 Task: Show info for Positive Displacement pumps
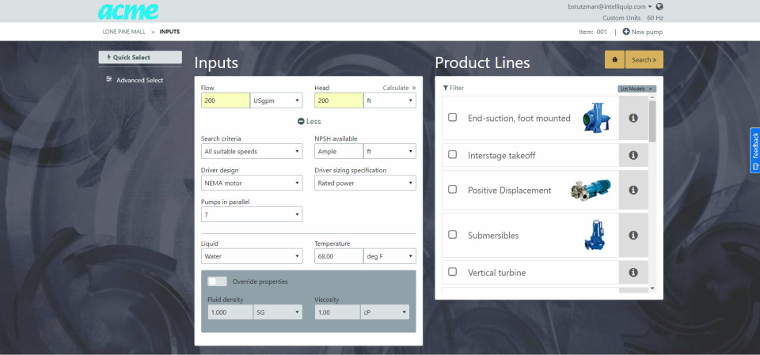click(633, 190)
